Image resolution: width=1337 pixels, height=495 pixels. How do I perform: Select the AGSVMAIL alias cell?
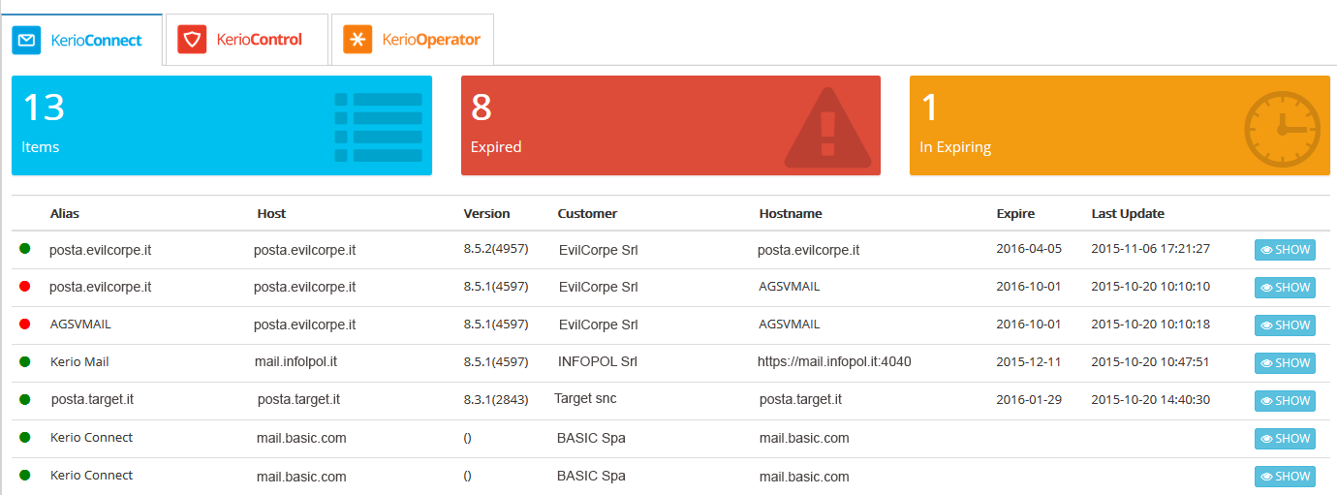click(x=80, y=325)
